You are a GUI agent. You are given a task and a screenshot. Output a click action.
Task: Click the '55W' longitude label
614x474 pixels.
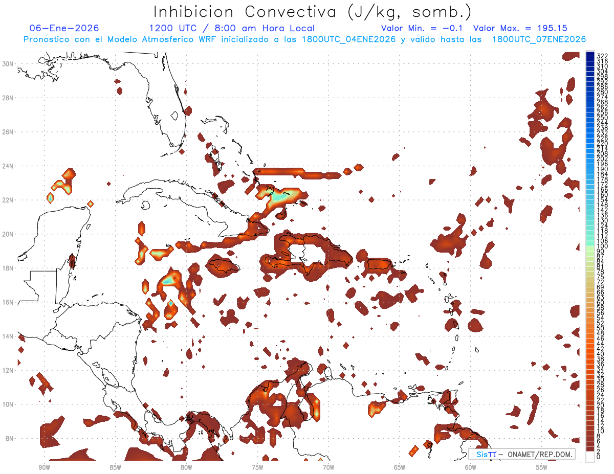point(542,467)
